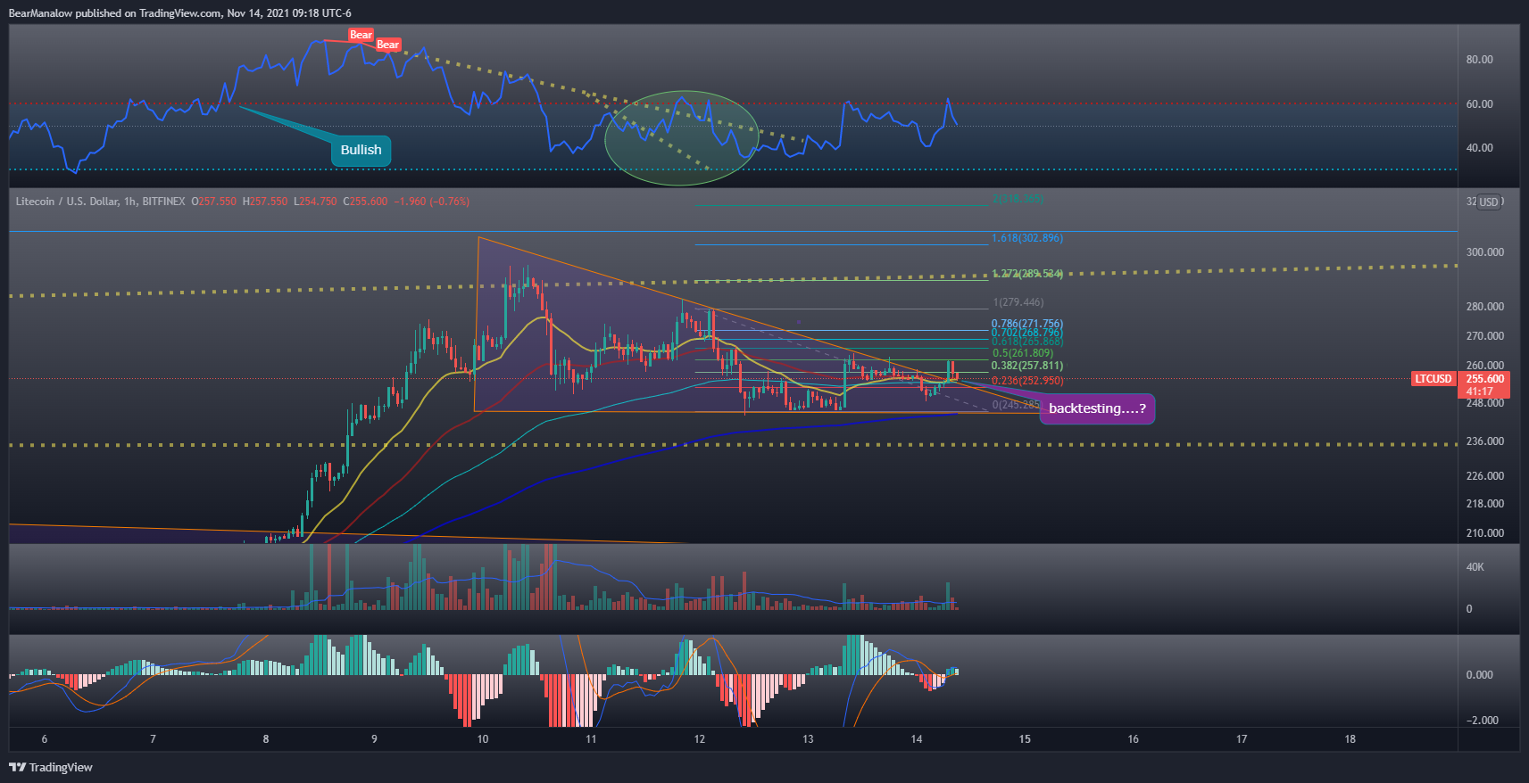1529x783 pixels.
Task: Select Fibonacci level 0.236(252.950)
Action: pos(1026,381)
